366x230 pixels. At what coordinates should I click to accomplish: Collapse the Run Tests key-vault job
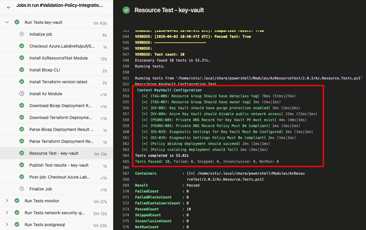pos(7,22)
